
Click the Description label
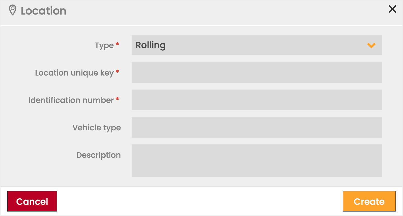[x=98, y=155]
